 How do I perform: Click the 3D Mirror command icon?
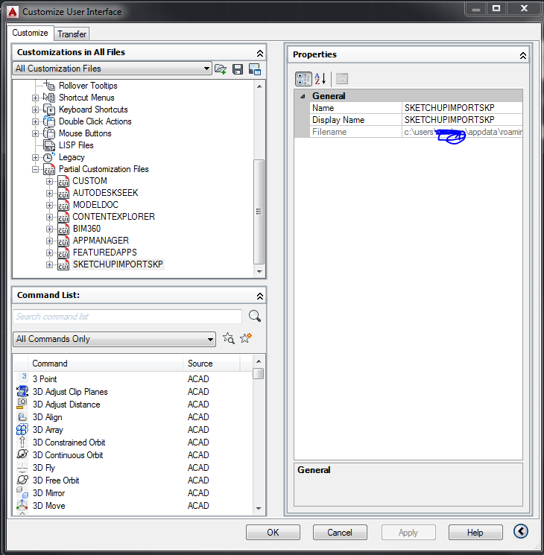(x=22, y=492)
